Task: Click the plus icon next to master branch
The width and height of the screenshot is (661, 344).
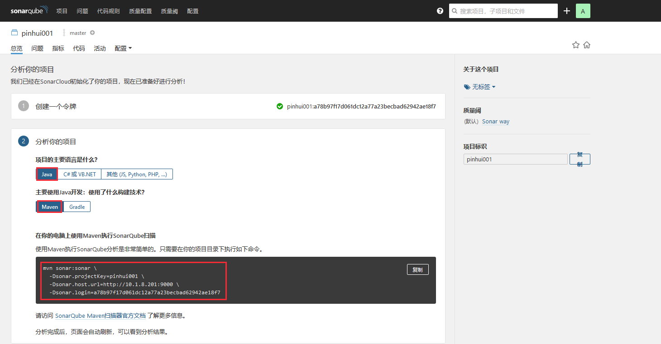Action: pyautogui.click(x=92, y=33)
